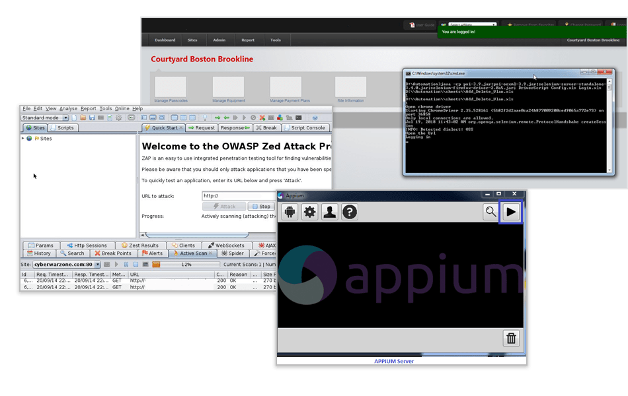Toggle the hint light bulb in ZAP toolbar

[x=204, y=117]
